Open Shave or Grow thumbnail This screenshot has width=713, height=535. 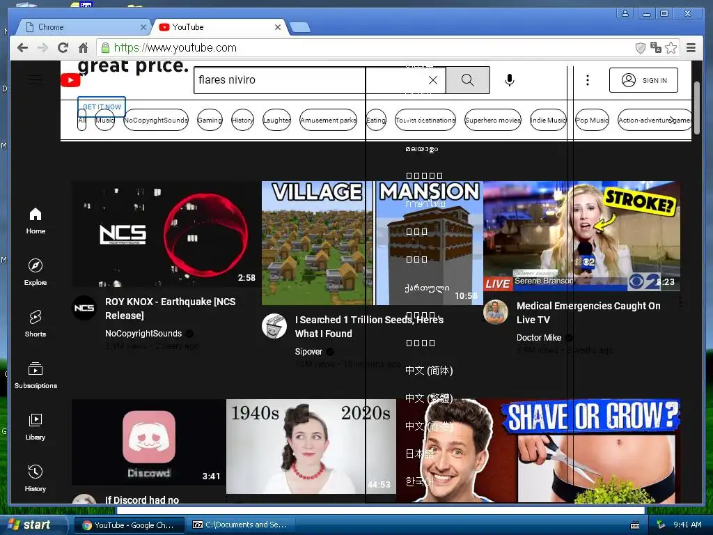(538, 451)
